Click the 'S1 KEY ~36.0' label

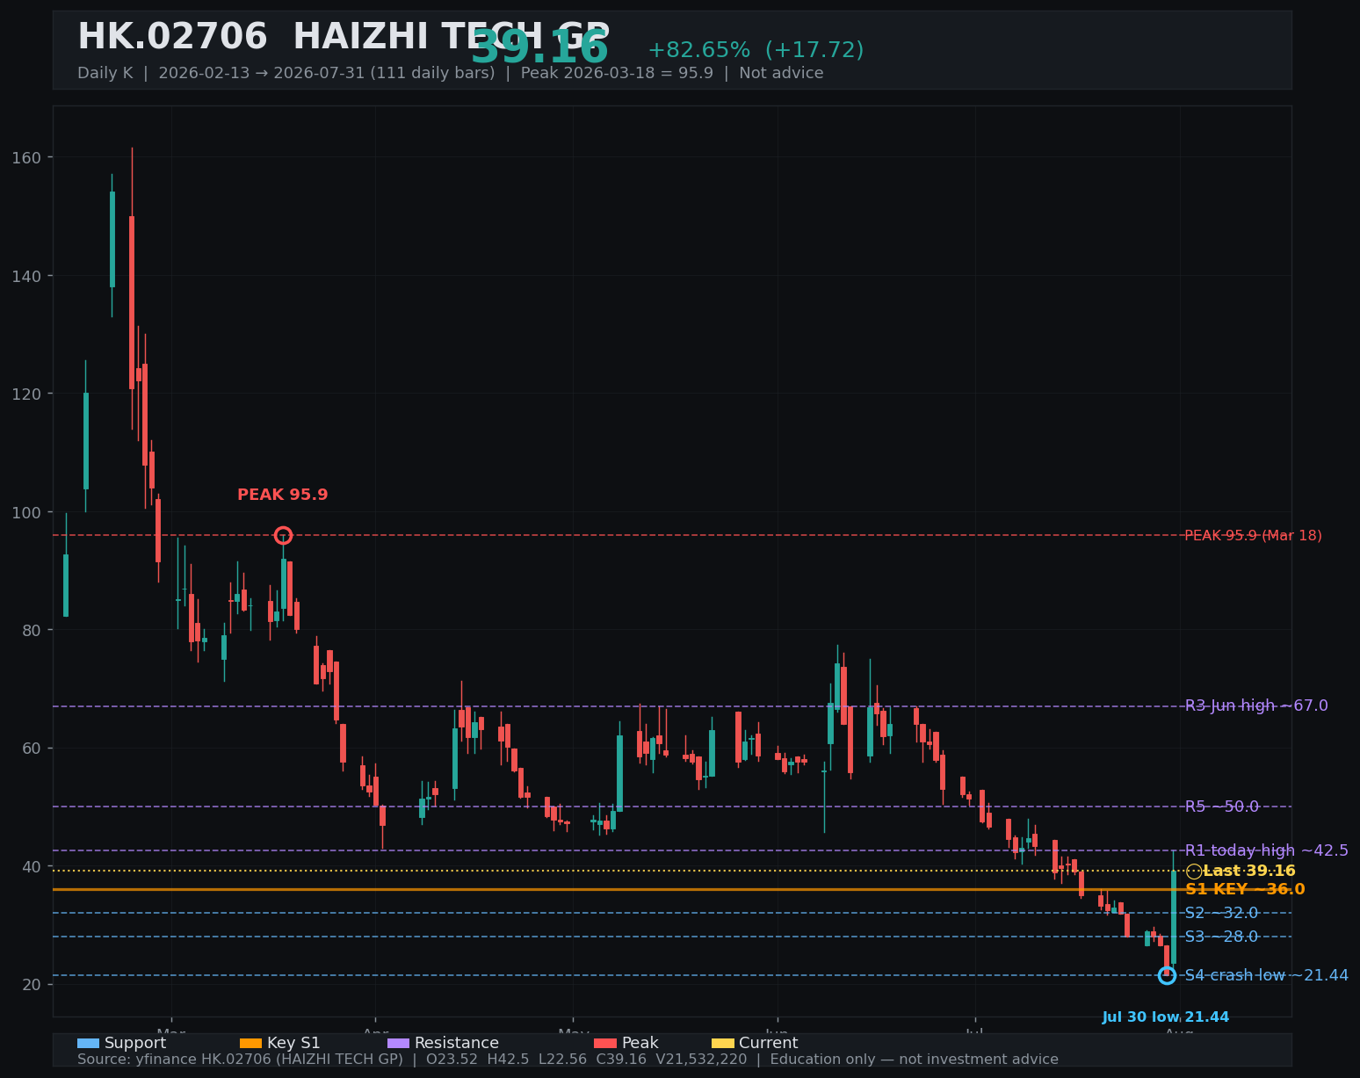[1245, 889]
